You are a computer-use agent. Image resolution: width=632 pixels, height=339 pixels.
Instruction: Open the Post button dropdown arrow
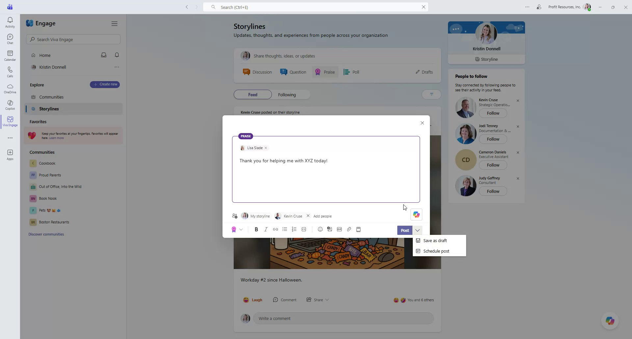(x=417, y=230)
